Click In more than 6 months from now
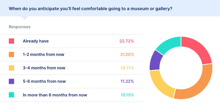Viewport: 220px width, 106px height. coord(55,95)
